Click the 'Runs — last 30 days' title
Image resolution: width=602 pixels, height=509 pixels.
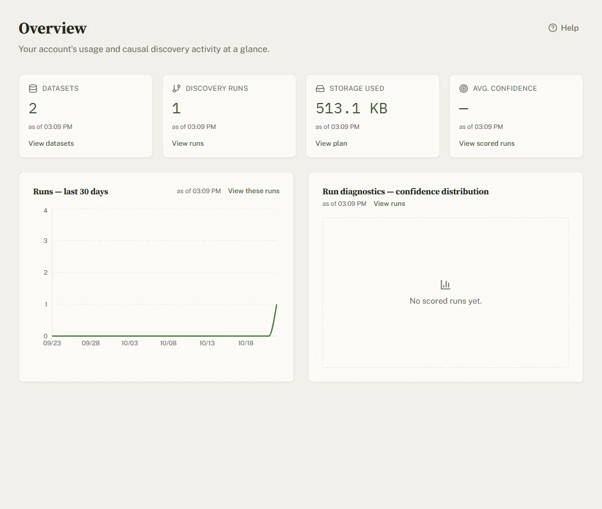point(71,191)
